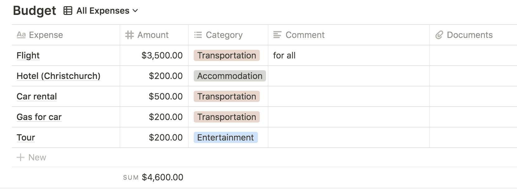Open the Flight expense page
517x189 pixels.
point(28,55)
